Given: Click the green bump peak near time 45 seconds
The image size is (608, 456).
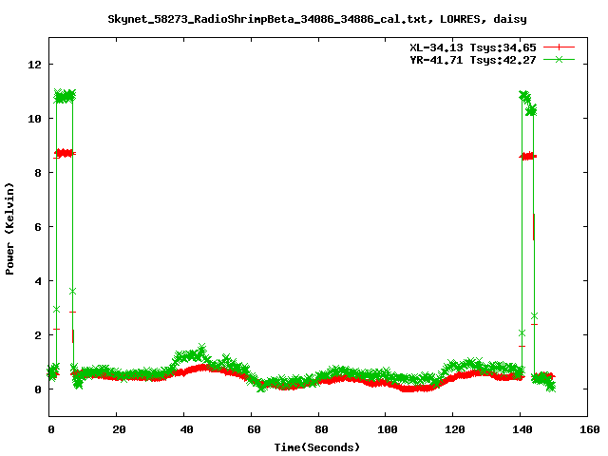Looking at the screenshot, I should (201, 348).
